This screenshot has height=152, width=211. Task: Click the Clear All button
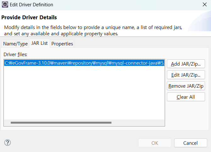(x=186, y=97)
